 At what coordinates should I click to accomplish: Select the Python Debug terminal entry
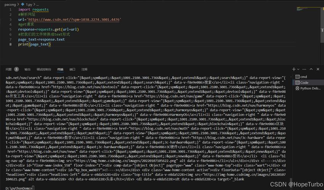308,88
